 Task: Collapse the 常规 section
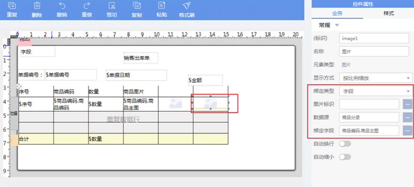[337, 25]
